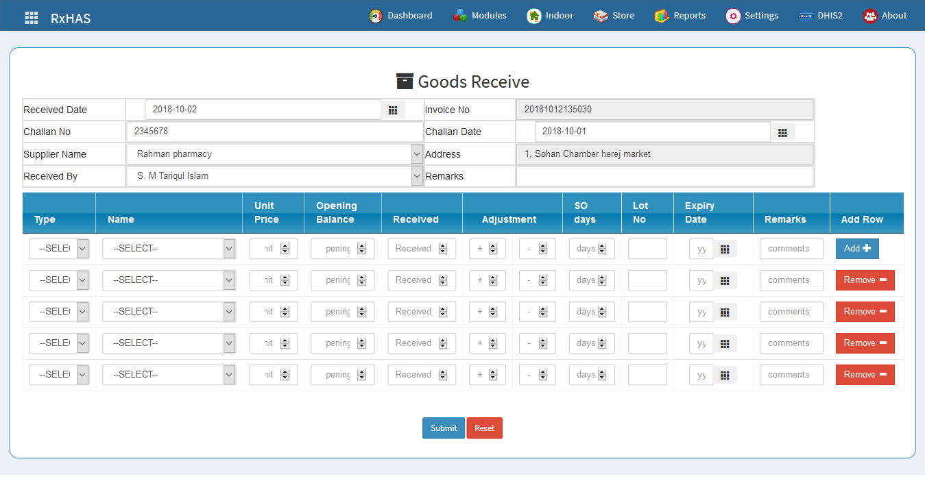Open first row Expiry Date calendar

725,249
